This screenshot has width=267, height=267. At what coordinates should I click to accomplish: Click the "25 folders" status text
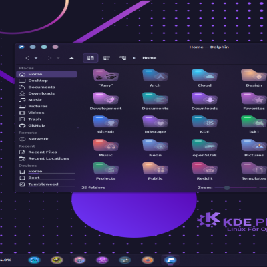click(93, 188)
